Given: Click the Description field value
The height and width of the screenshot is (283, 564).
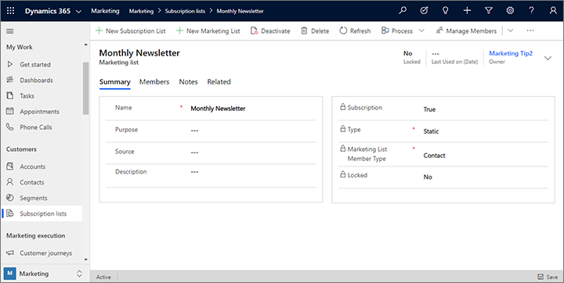Looking at the screenshot, I should (x=194, y=172).
